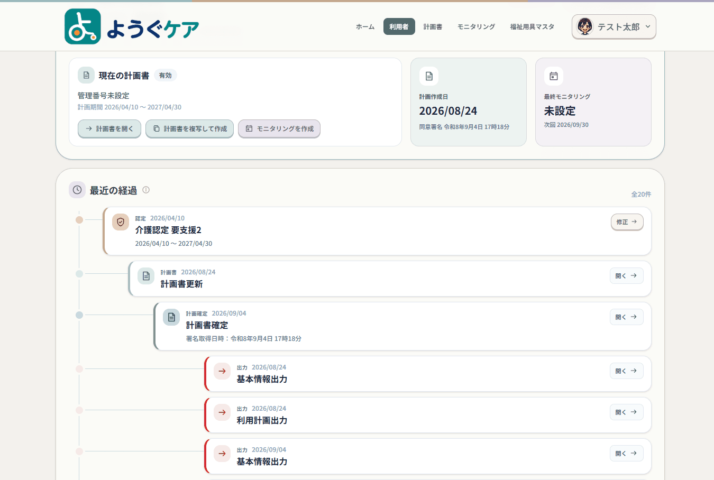Click the shield icon on 介護認定 要支援2
Screen dimensions: 714x480
pos(121,222)
